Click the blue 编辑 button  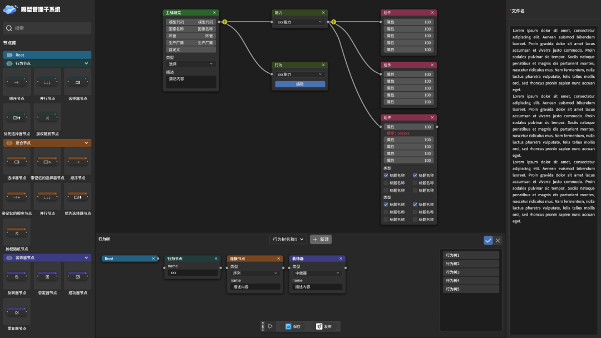(300, 84)
